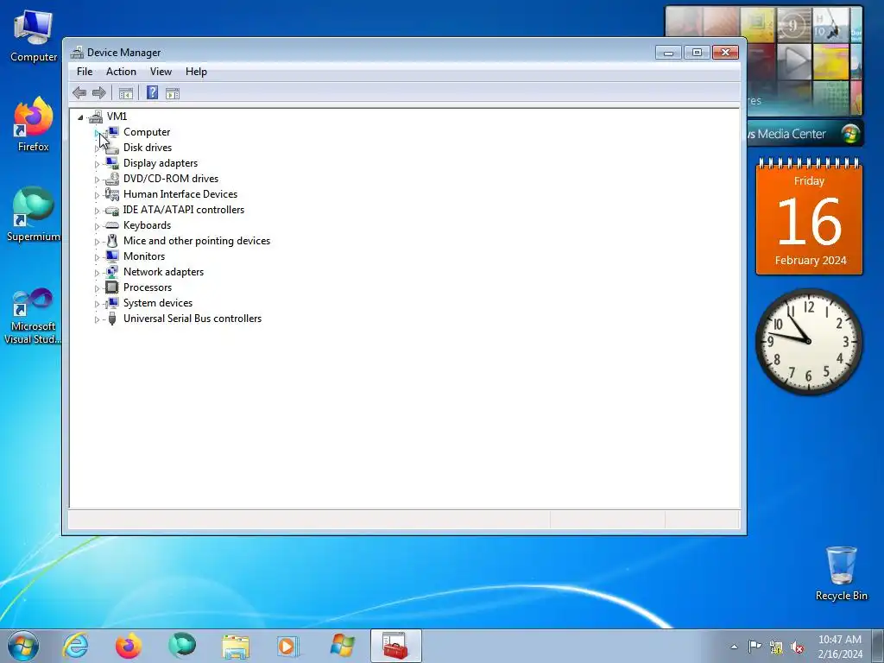884x663 pixels.
Task: Open the Windows Start button
Action: [23, 646]
